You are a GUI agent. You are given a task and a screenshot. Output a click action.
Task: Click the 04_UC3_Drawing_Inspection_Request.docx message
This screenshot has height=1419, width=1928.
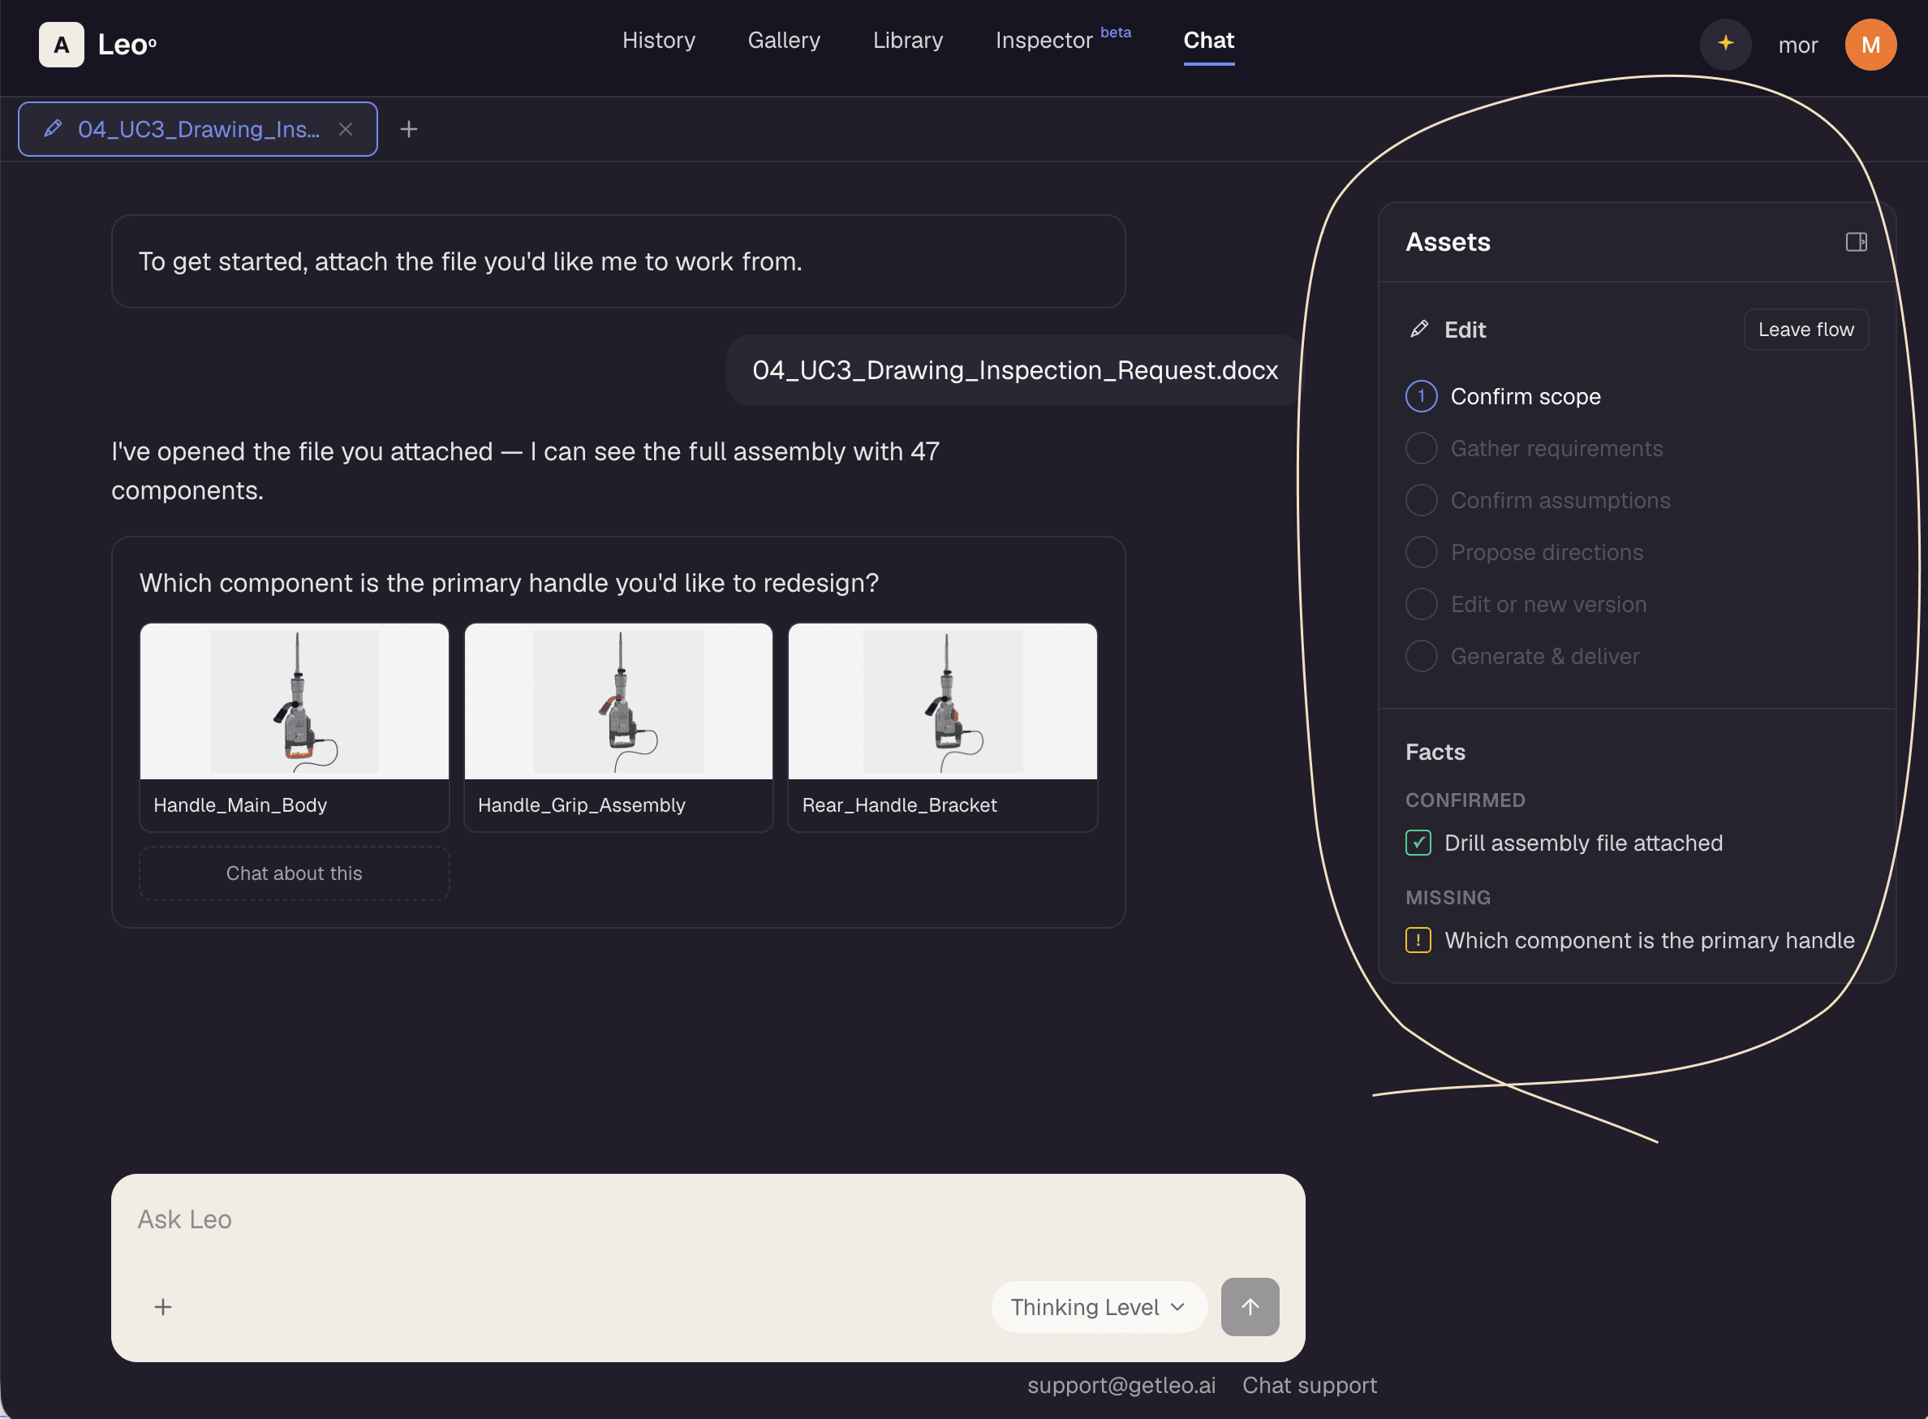click(1014, 370)
